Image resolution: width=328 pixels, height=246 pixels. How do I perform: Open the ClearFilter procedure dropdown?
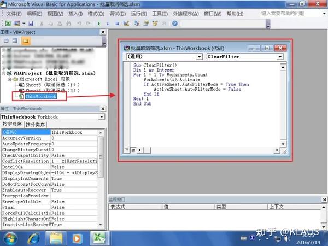tap(280, 57)
